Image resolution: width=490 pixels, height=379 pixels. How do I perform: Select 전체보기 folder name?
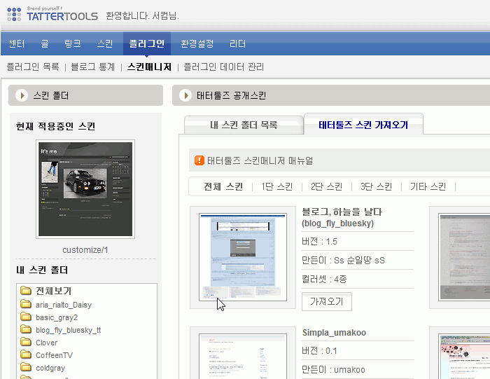[53, 291]
